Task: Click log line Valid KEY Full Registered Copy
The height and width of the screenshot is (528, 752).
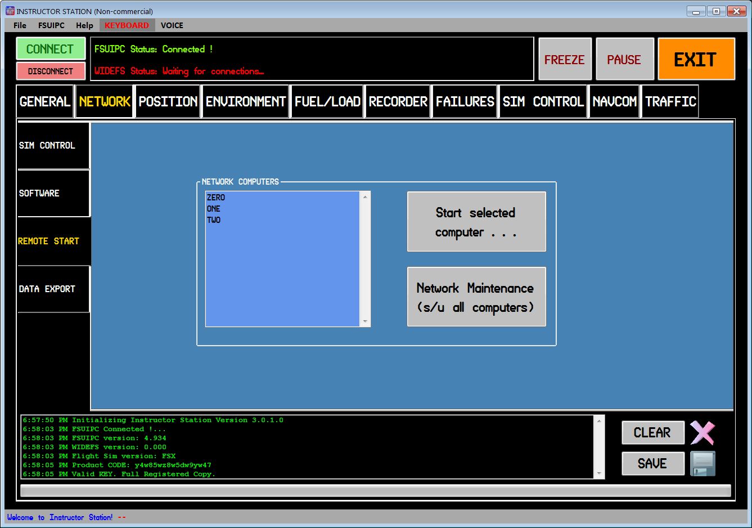Action: [x=119, y=474]
